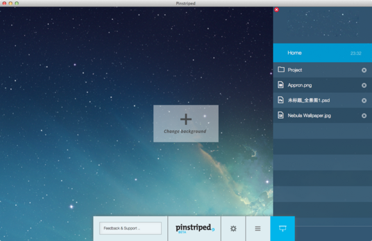Select the 未标题_全景图1.psd entry

click(323, 101)
